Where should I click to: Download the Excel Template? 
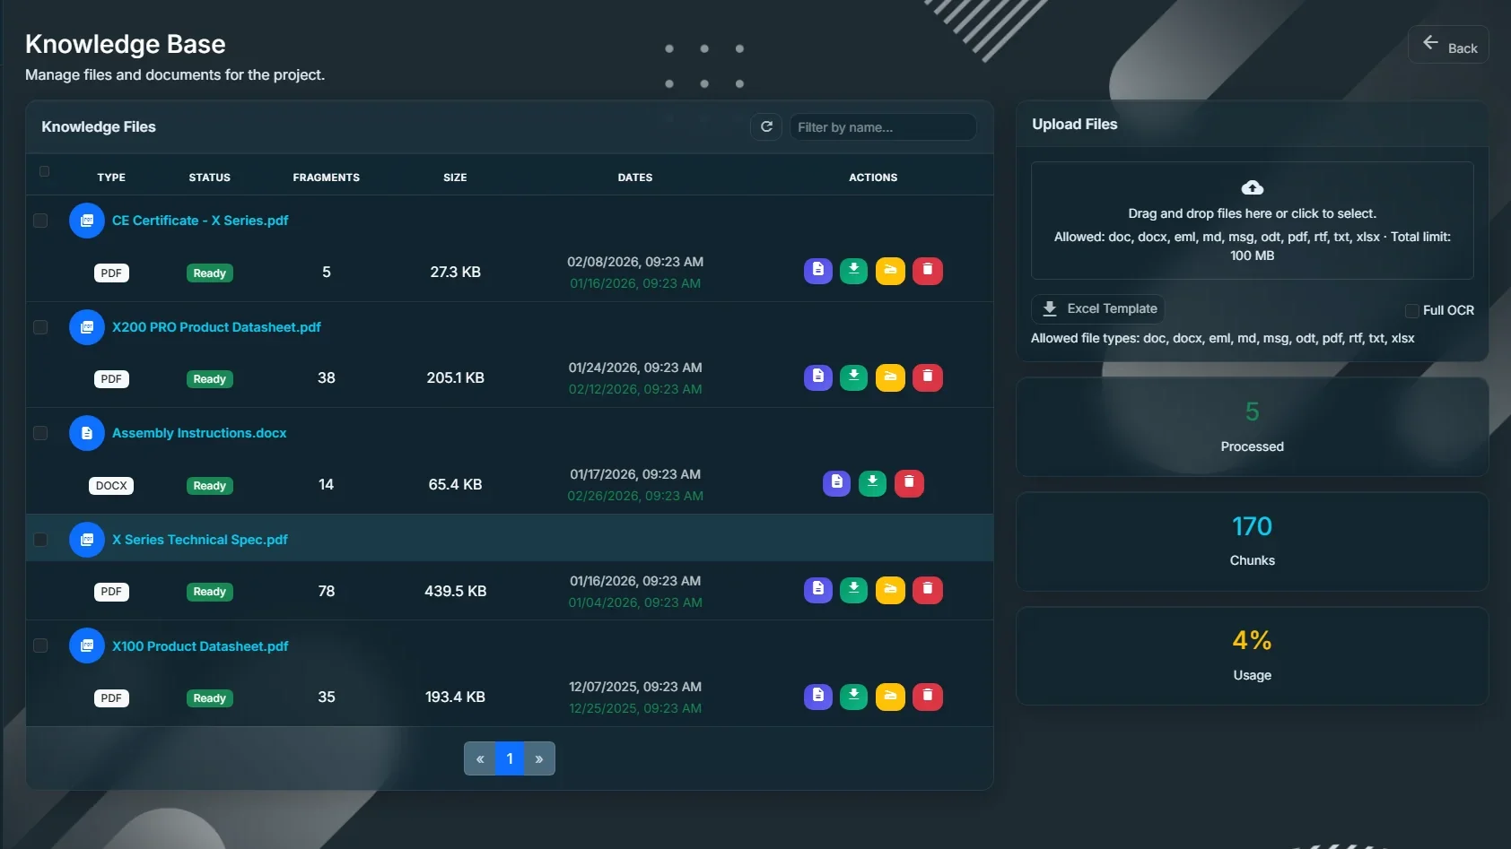coord(1097,308)
